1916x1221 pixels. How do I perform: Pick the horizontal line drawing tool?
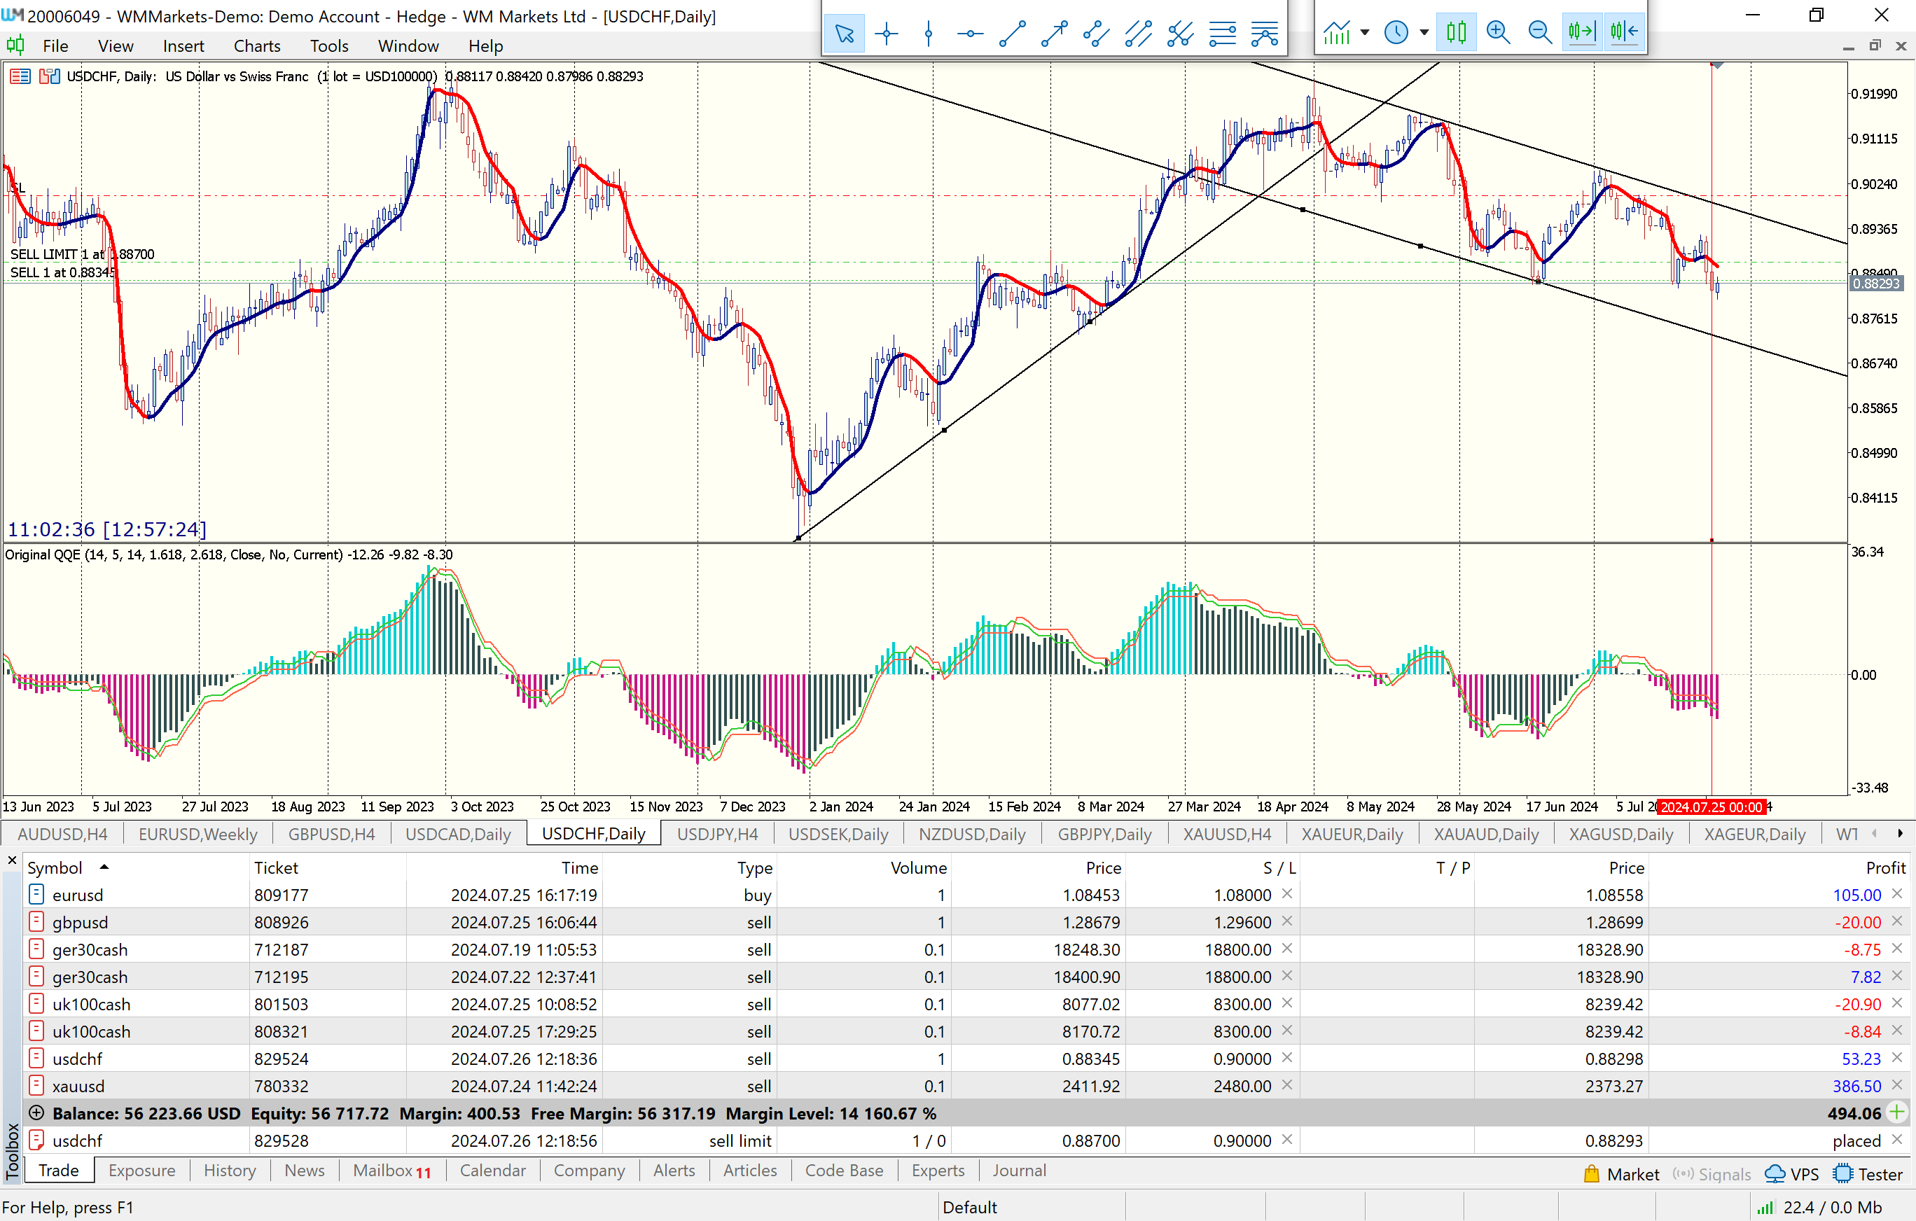(970, 33)
